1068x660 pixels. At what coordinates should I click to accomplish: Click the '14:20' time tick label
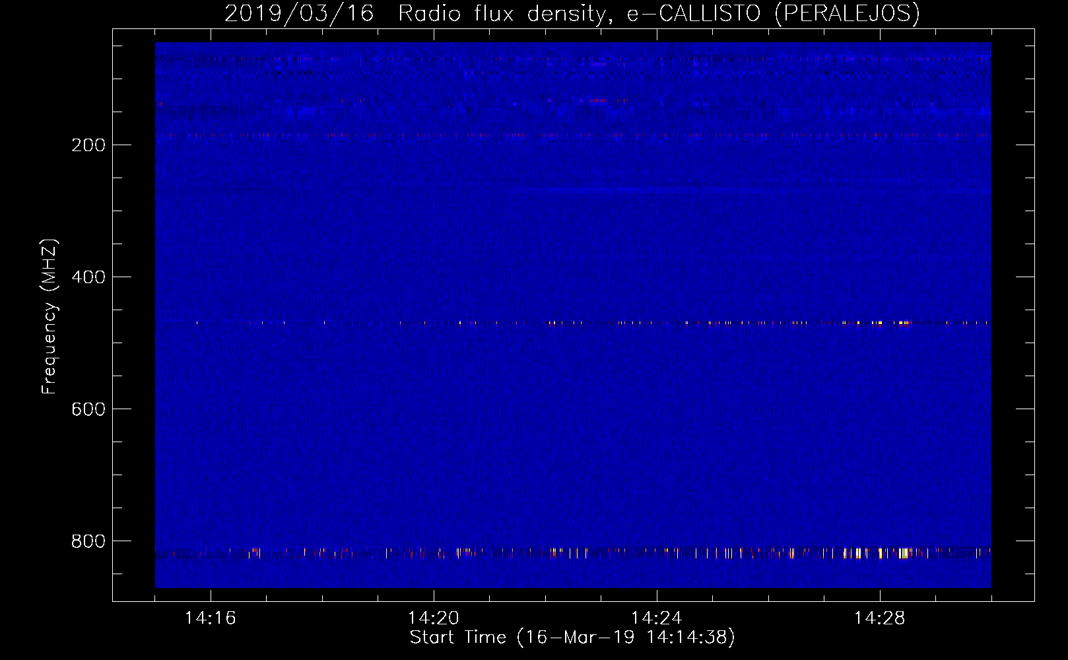point(434,618)
